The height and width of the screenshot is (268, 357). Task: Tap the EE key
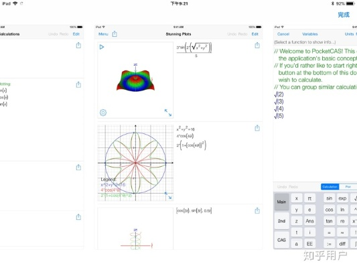309,244
